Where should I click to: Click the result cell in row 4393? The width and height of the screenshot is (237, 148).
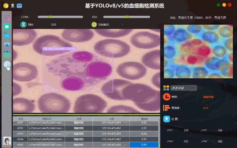[x=79, y=134]
